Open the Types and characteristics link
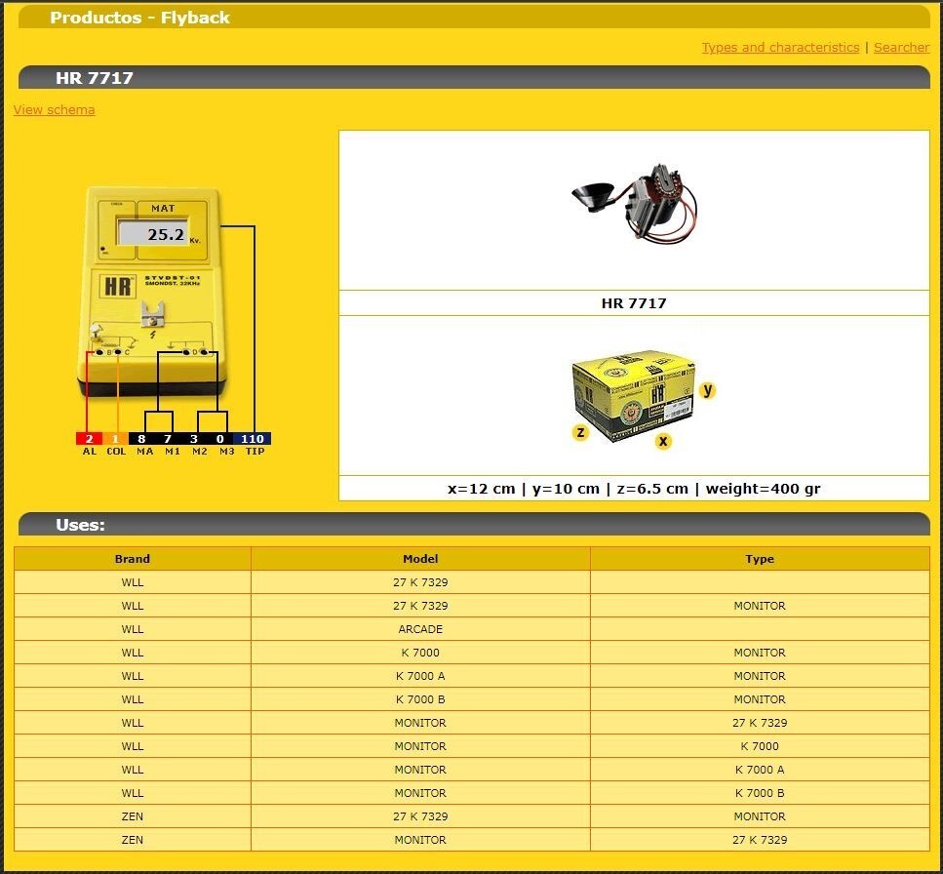This screenshot has height=874, width=943. [x=780, y=48]
